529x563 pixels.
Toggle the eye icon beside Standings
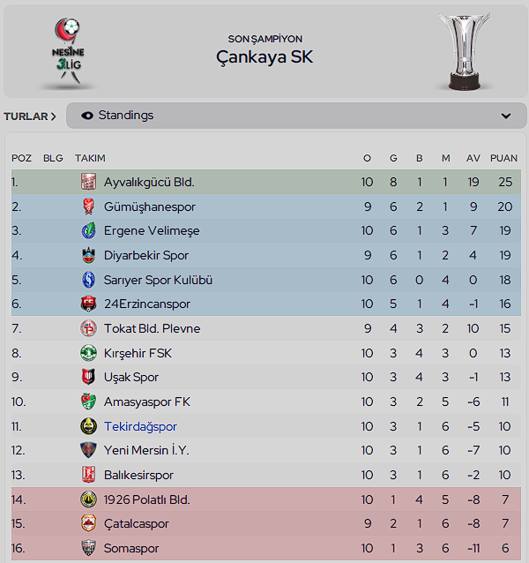click(87, 116)
